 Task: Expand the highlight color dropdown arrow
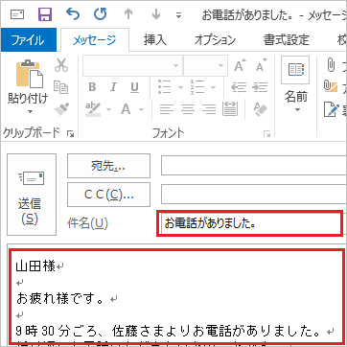click(108, 110)
